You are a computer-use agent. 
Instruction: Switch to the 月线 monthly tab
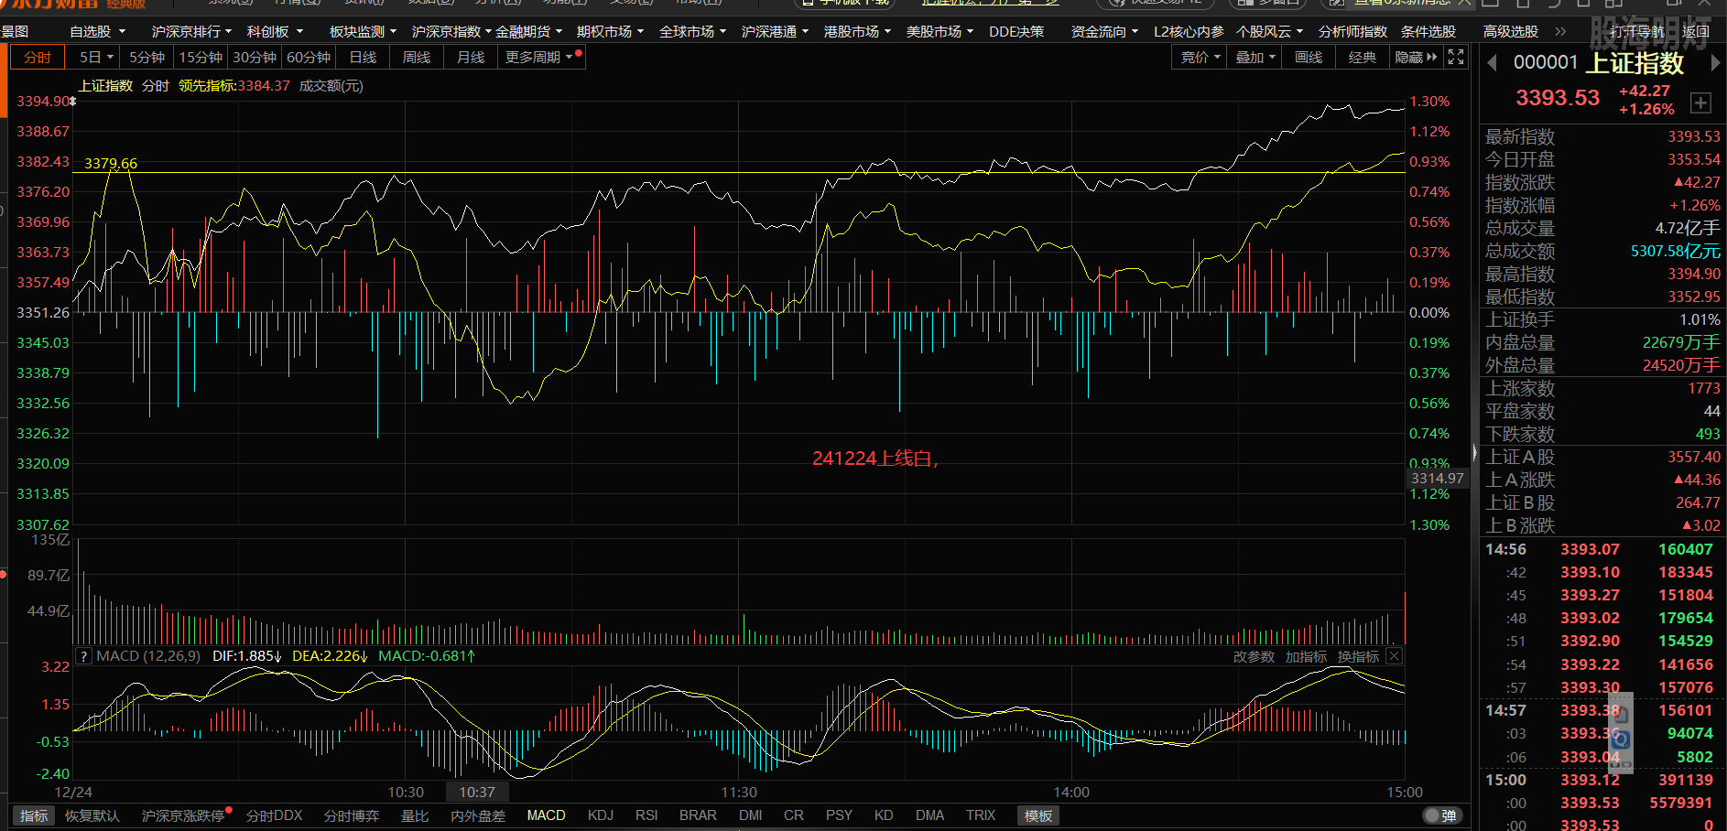pos(471,57)
